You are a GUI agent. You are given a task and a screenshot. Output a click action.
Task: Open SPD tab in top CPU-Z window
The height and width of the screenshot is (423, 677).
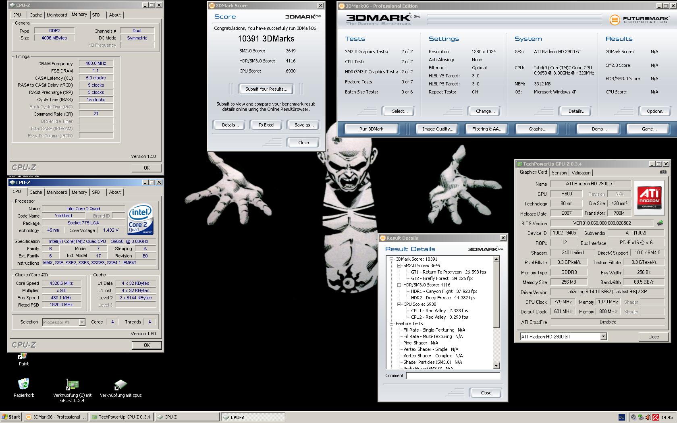pos(96,15)
